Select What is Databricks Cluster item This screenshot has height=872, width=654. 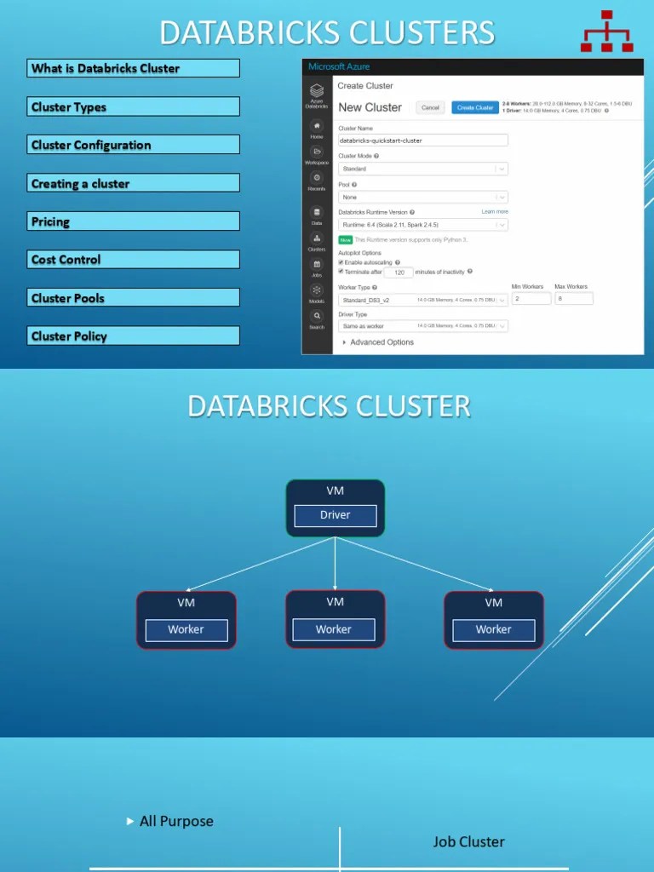[x=133, y=68]
